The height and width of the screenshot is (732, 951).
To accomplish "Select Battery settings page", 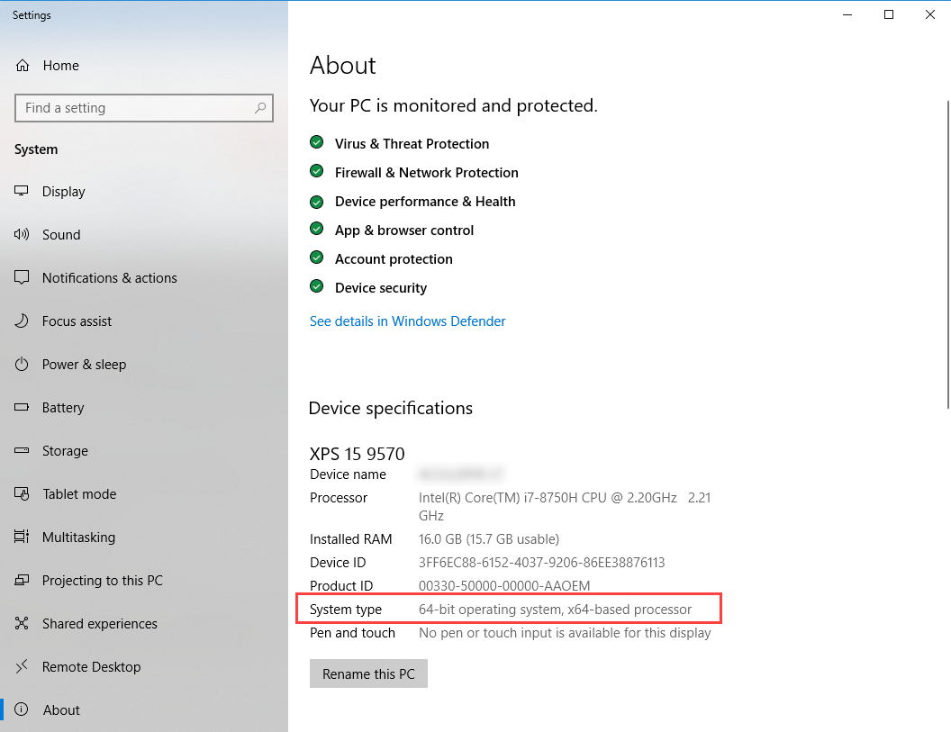I will [x=144, y=408].
